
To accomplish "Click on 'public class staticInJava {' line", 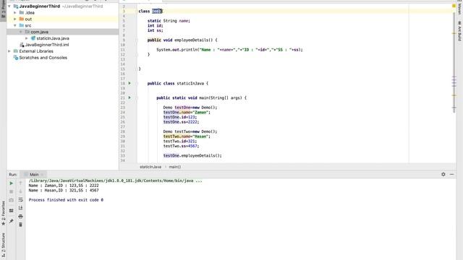I will pyautogui.click(x=178, y=84).
